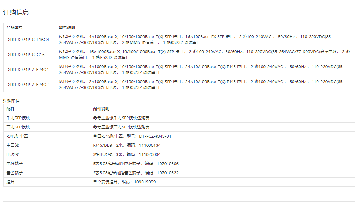Click the 串口线 code 111030134 description

tap(127, 145)
